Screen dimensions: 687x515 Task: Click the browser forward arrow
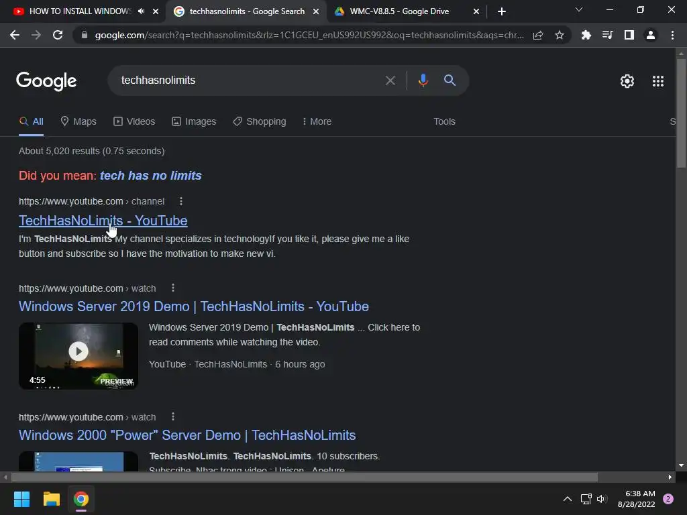[36, 35]
